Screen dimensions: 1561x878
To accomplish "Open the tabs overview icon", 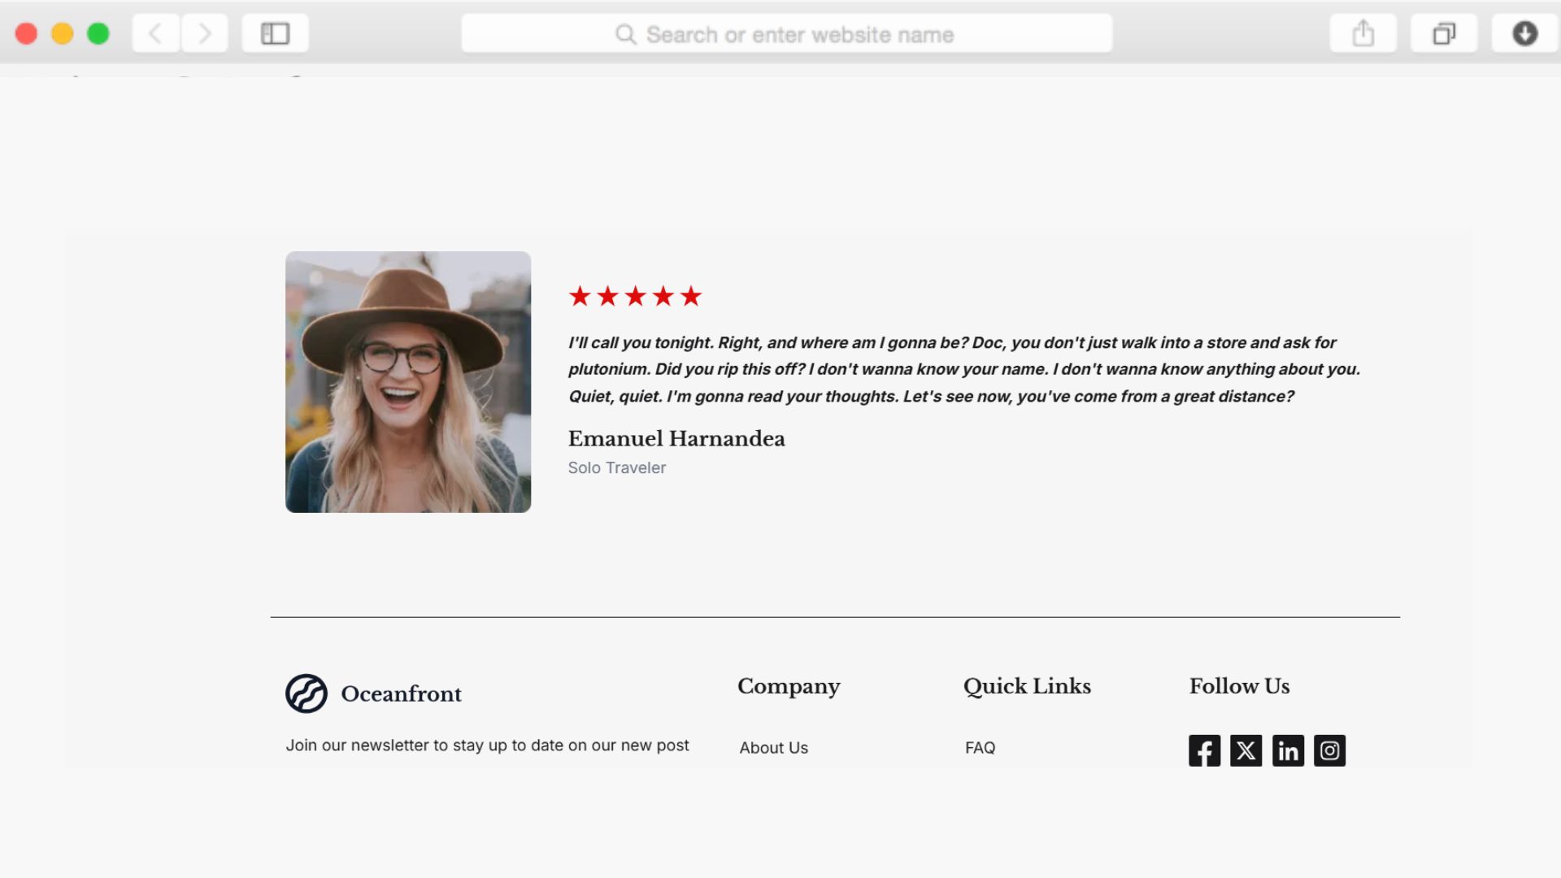I will (x=1443, y=33).
